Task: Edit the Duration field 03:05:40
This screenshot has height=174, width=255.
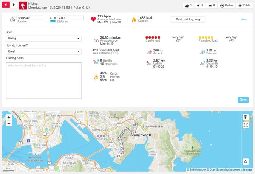Action: coord(30,18)
